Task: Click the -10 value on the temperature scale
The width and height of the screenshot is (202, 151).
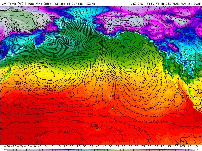Action: [x=33, y=146]
